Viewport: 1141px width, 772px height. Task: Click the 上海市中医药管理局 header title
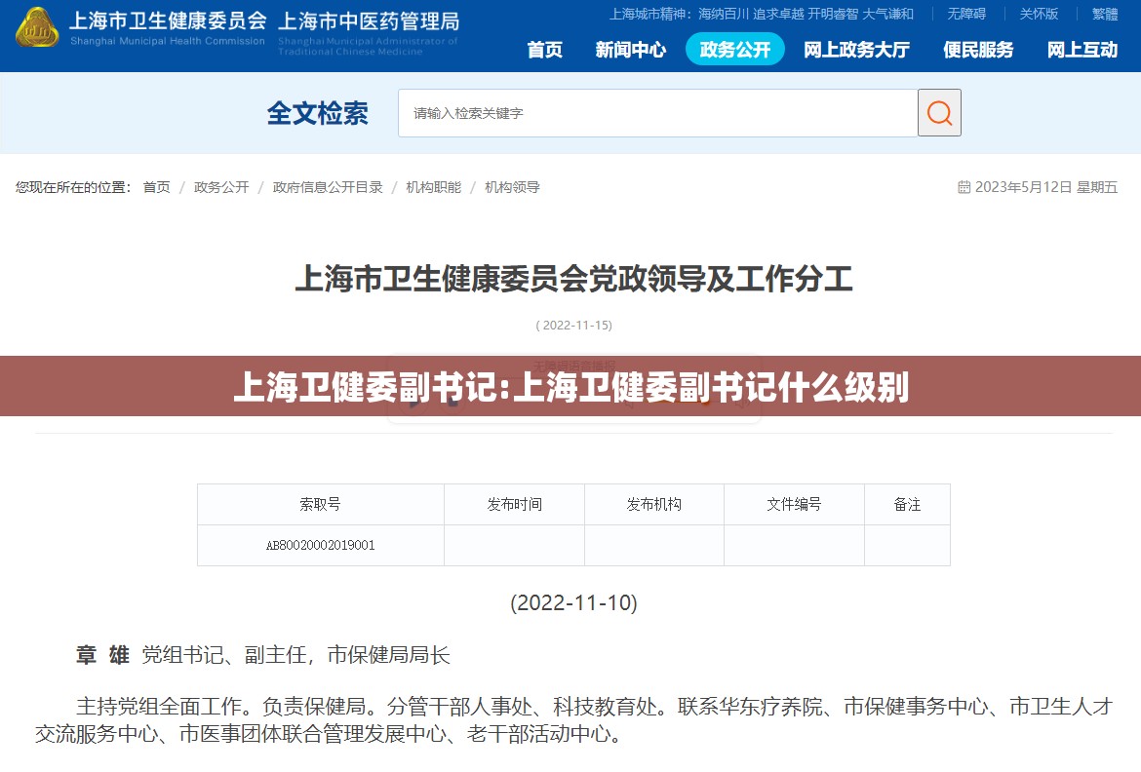click(369, 21)
